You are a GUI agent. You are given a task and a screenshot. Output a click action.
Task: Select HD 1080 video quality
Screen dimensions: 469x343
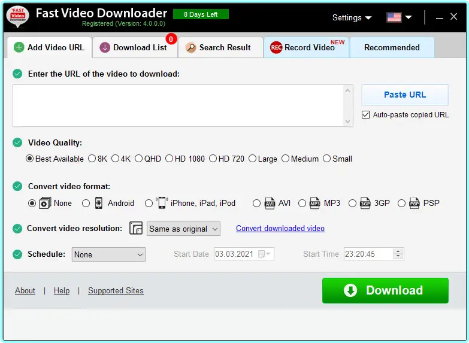[x=169, y=159]
